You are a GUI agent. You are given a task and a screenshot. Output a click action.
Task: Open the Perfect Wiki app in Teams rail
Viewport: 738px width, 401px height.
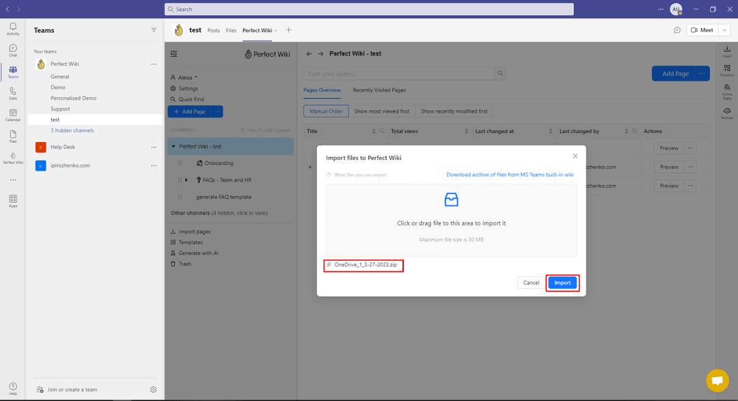tap(12, 157)
